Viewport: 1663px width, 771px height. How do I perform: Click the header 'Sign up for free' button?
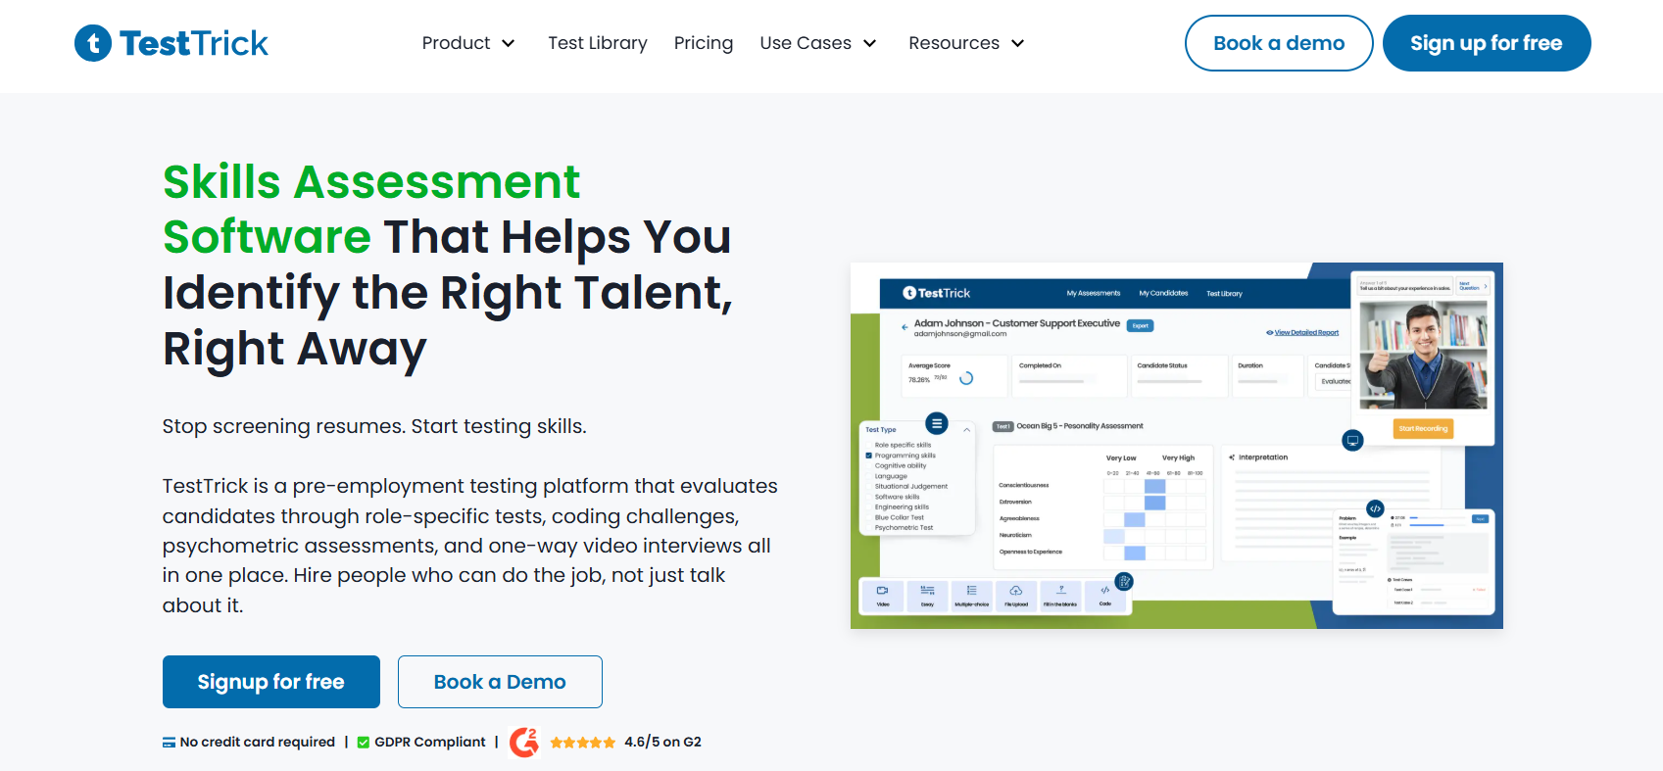[1487, 43]
